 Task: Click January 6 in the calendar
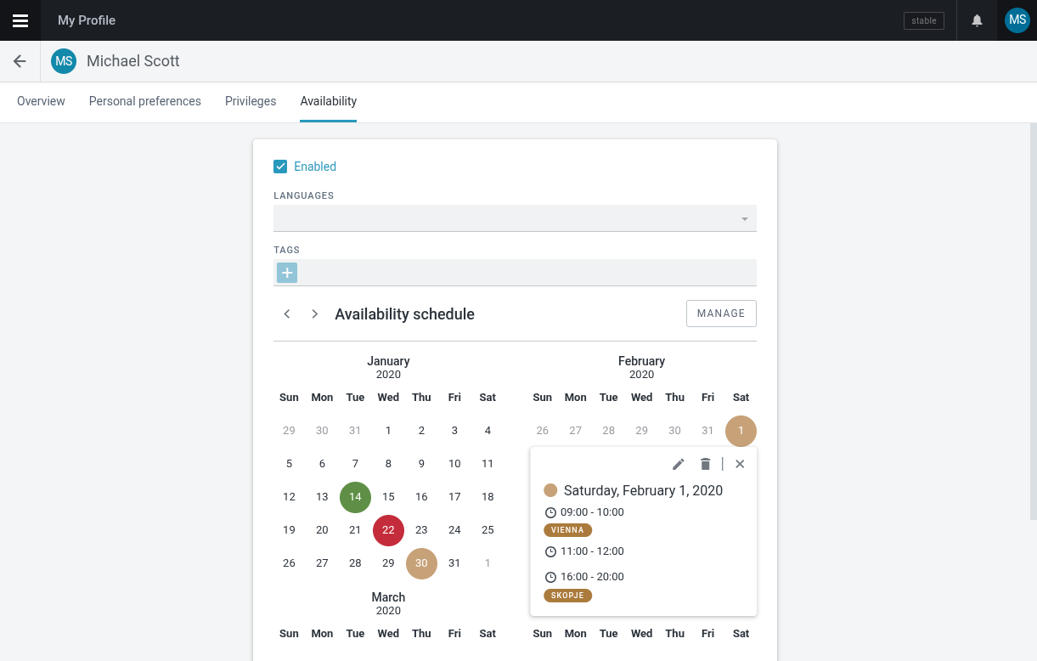[322, 464]
